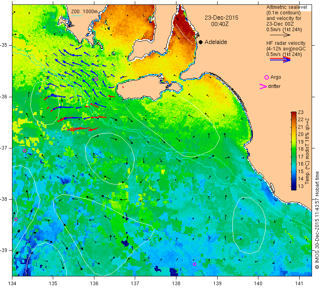Click the (4-12h avg)noQC legend text

(x=286, y=48)
